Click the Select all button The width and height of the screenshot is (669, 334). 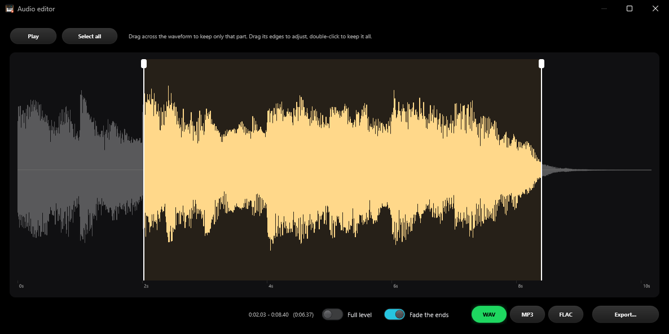click(90, 36)
